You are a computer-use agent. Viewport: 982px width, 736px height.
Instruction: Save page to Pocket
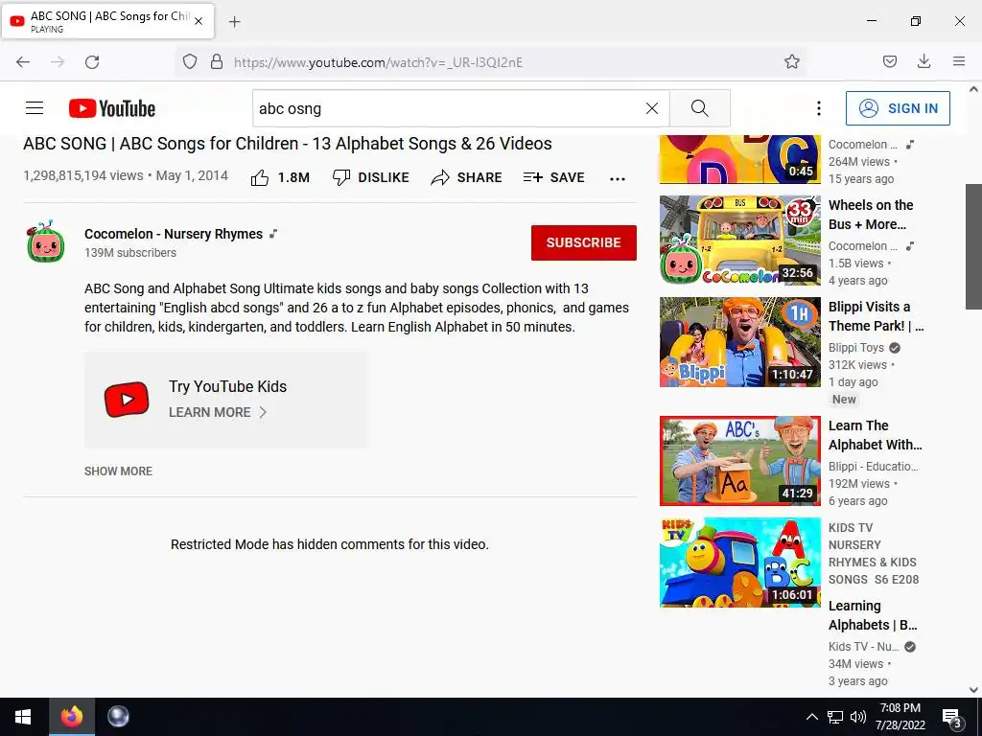(890, 61)
